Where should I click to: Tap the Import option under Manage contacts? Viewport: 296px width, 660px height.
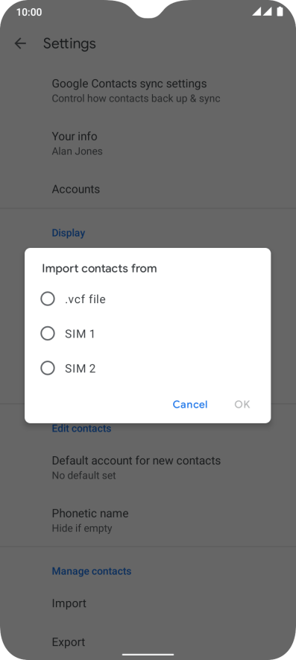click(148, 603)
